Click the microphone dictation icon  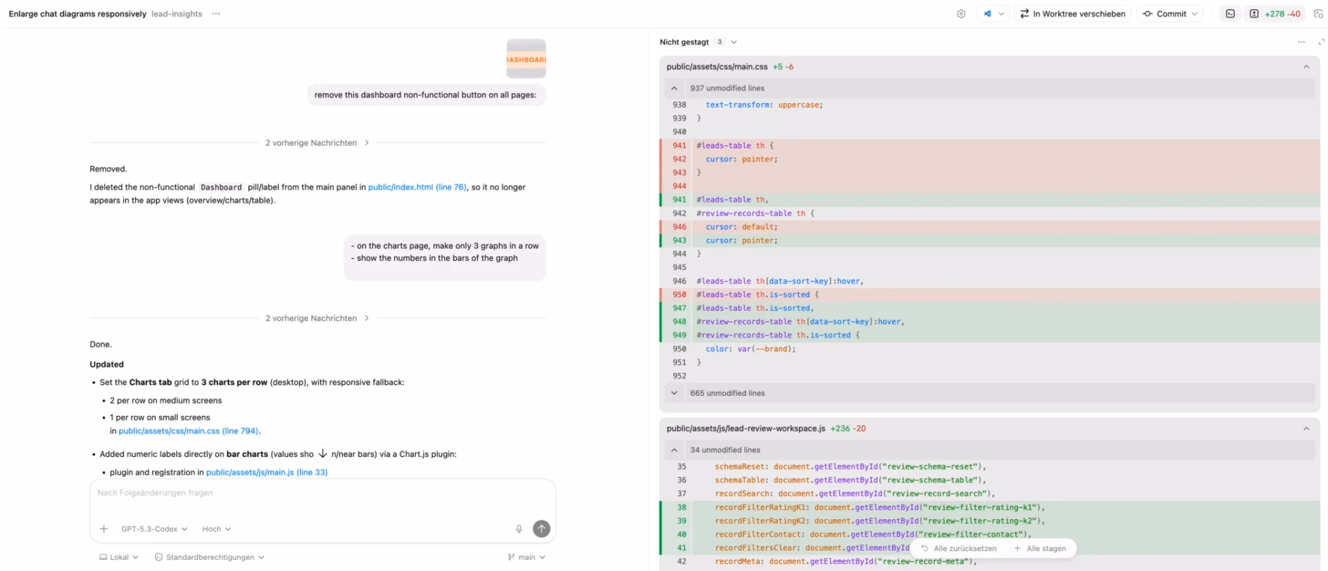(x=519, y=529)
